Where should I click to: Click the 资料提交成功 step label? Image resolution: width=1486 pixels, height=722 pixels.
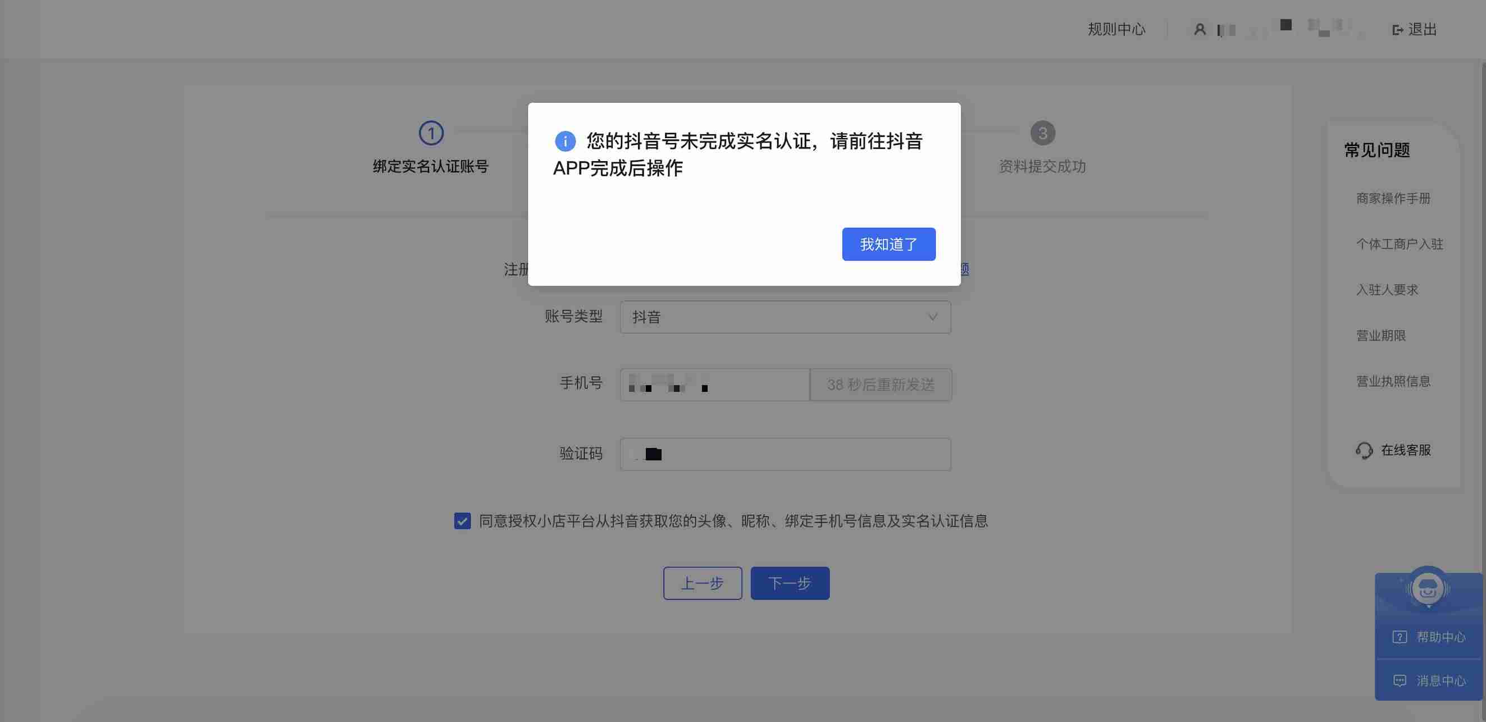(1042, 167)
